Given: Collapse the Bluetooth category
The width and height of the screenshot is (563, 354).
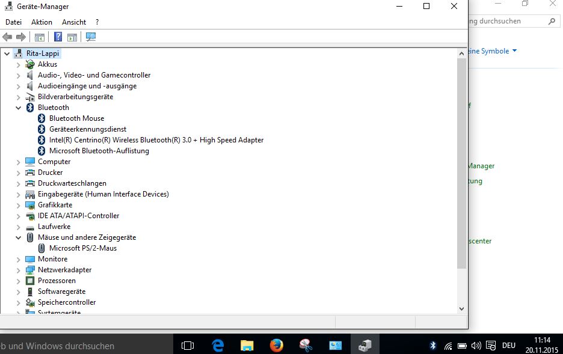Looking at the screenshot, I should [18, 108].
